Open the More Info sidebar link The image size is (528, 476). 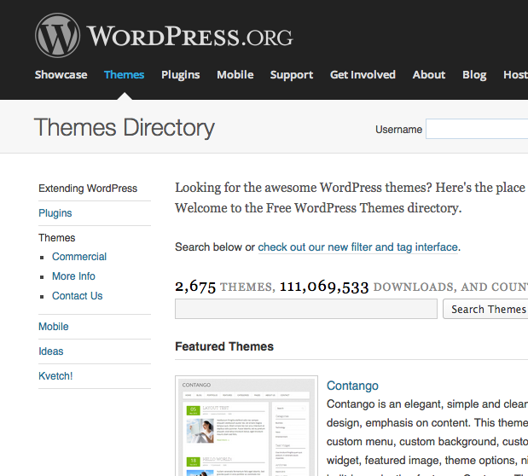click(x=73, y=276)
